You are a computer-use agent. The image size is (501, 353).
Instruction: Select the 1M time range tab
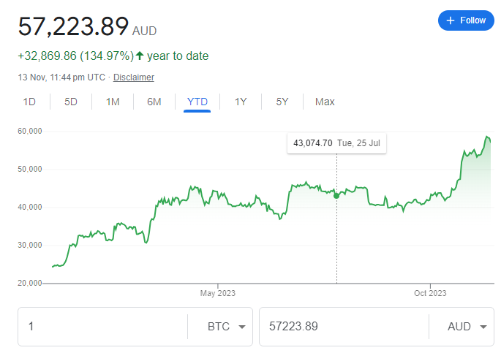pos(113,102)
